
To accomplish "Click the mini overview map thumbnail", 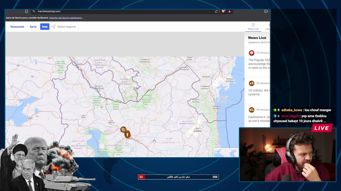I will pyautogui.click(x=226, y=153).
